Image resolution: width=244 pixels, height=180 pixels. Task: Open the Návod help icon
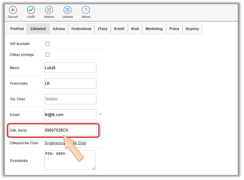[86, 10]
